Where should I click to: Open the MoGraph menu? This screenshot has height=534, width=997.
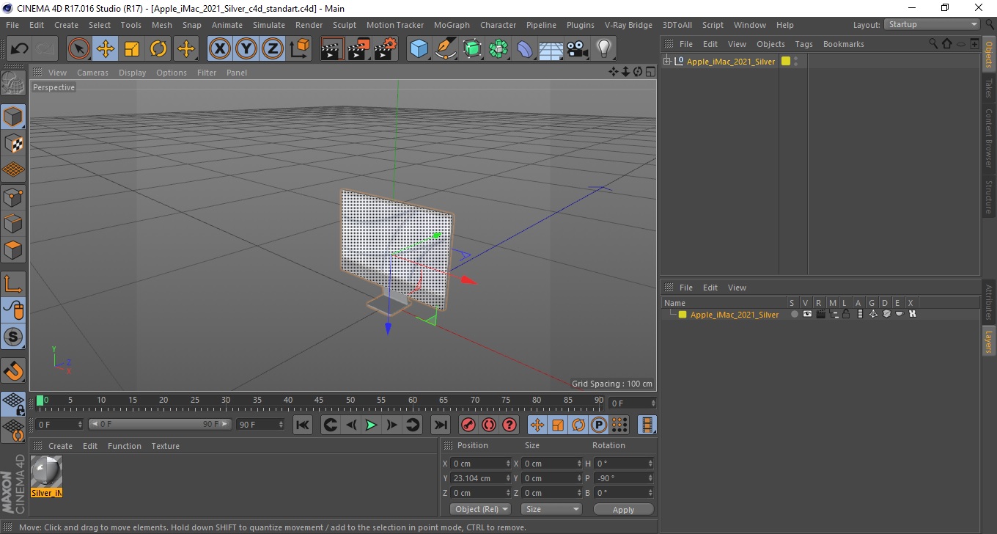click(452, 25)
